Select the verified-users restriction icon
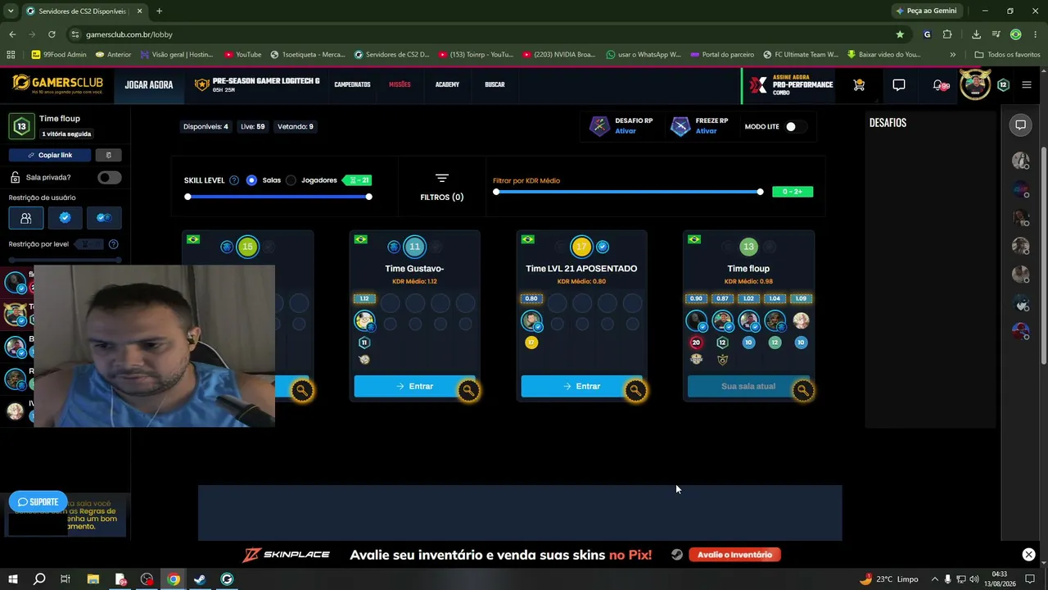Image resolution: width=1048 pixels, height=590 pixels. pyautogui.click(x=65, y=218)
